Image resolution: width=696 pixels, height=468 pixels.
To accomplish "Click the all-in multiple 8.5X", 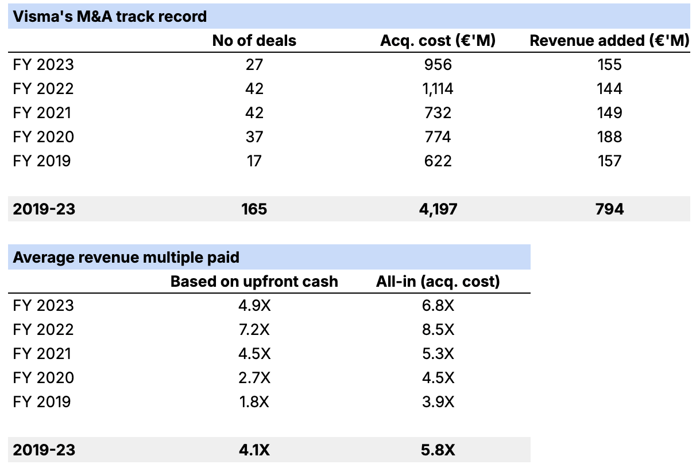I will click(438, 329).
